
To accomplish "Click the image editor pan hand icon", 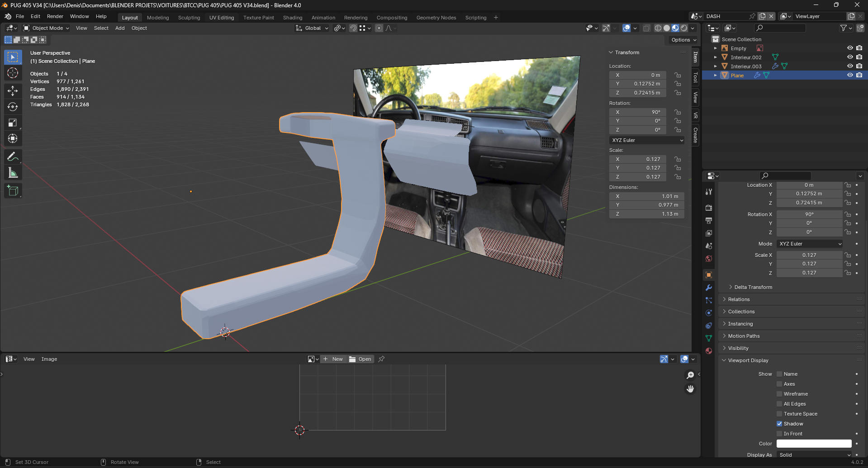I will 690,389.
